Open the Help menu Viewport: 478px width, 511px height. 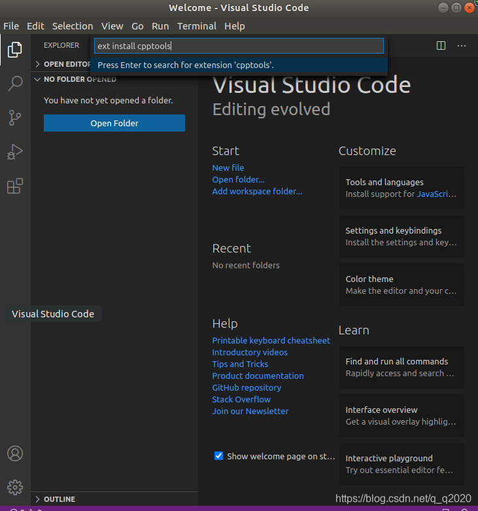click(x=235, y=26)
